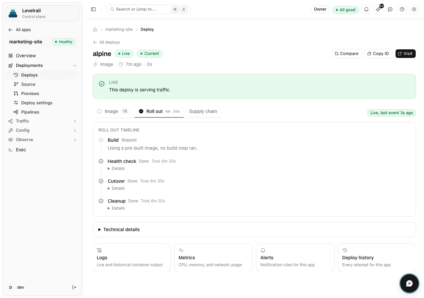
Task: Expand Cutover Details
Action: [x=116, y=188]
